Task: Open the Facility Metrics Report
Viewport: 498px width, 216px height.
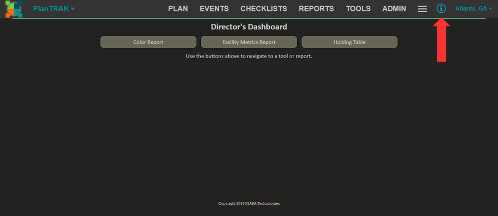Action: 249,42
